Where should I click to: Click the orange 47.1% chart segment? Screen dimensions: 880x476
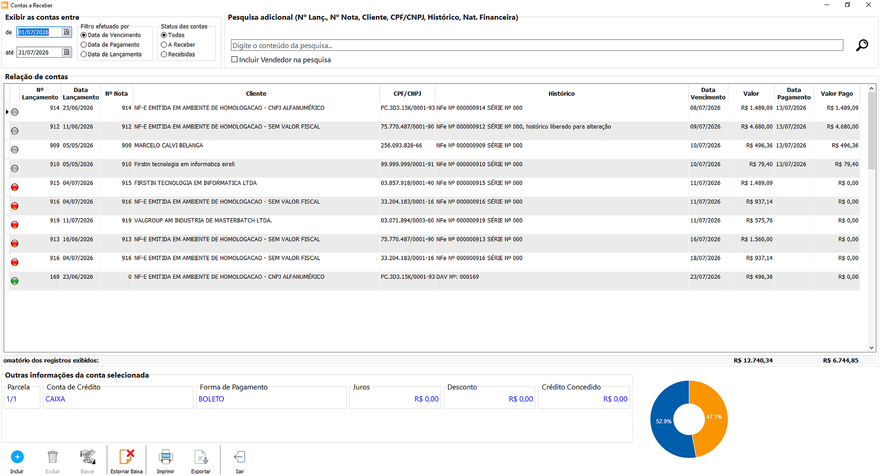(715, 417)
